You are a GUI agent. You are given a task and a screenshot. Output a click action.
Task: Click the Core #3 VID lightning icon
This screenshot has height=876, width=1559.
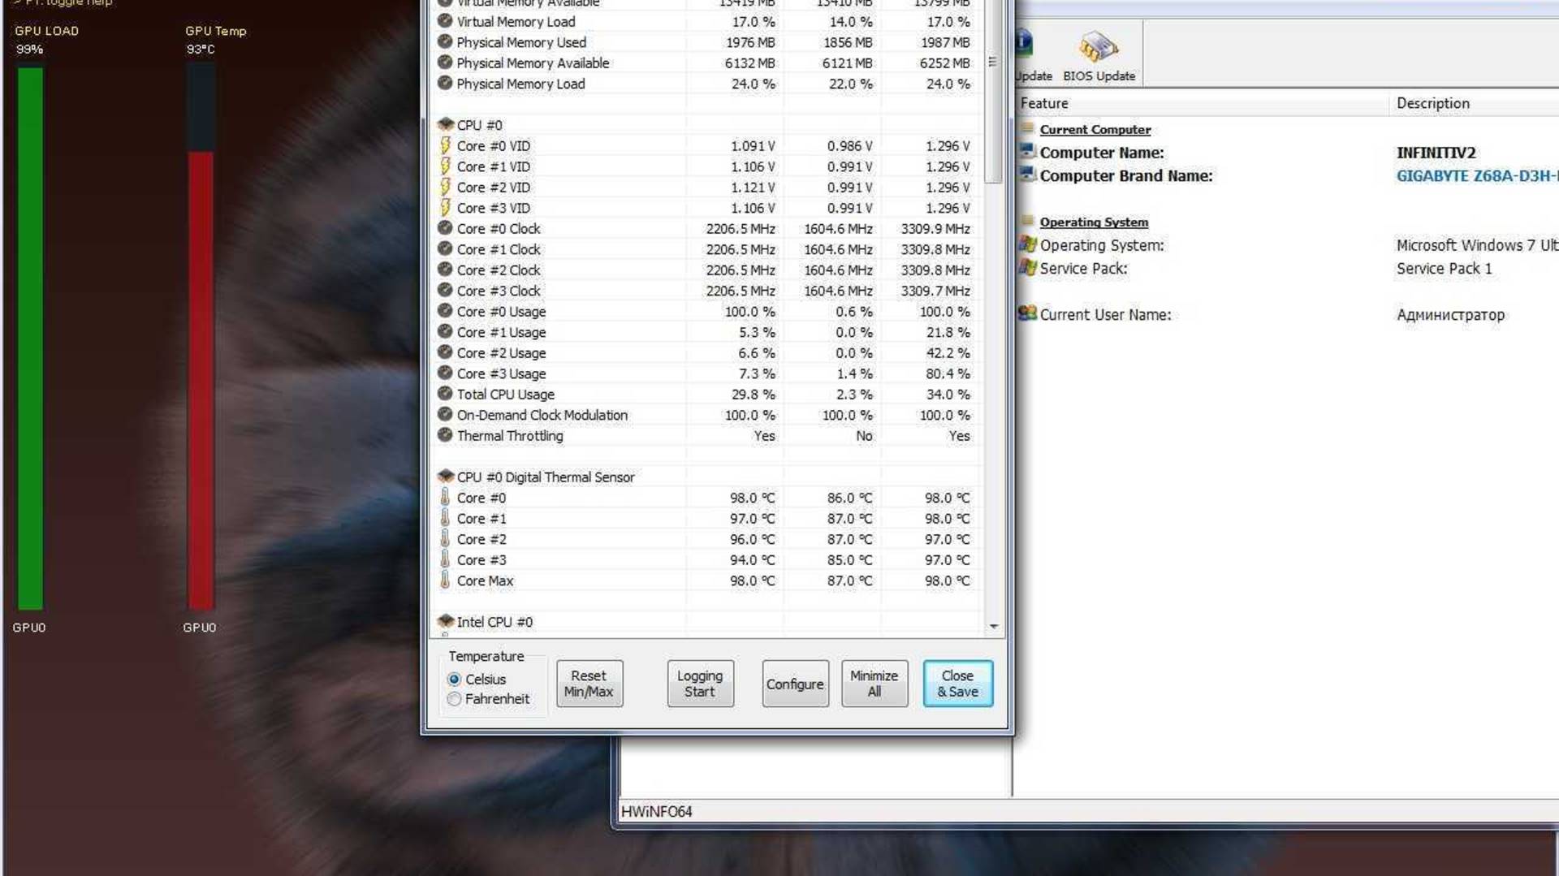pos(445,207)
